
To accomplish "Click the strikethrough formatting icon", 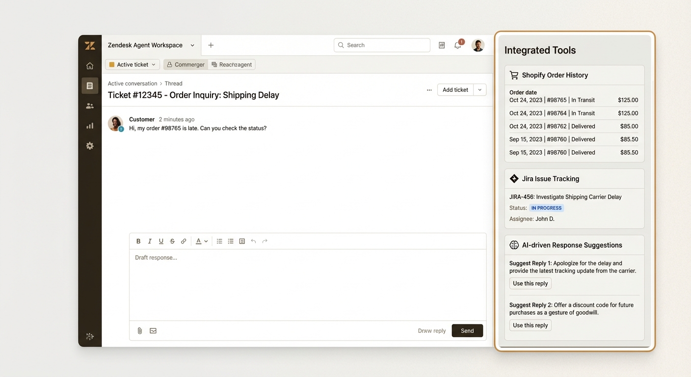I will 172,241.
